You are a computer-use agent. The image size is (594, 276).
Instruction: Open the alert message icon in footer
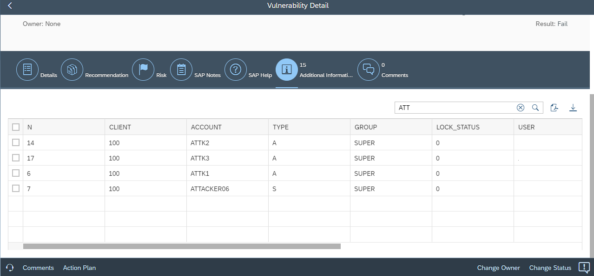[x=584, y=267]
